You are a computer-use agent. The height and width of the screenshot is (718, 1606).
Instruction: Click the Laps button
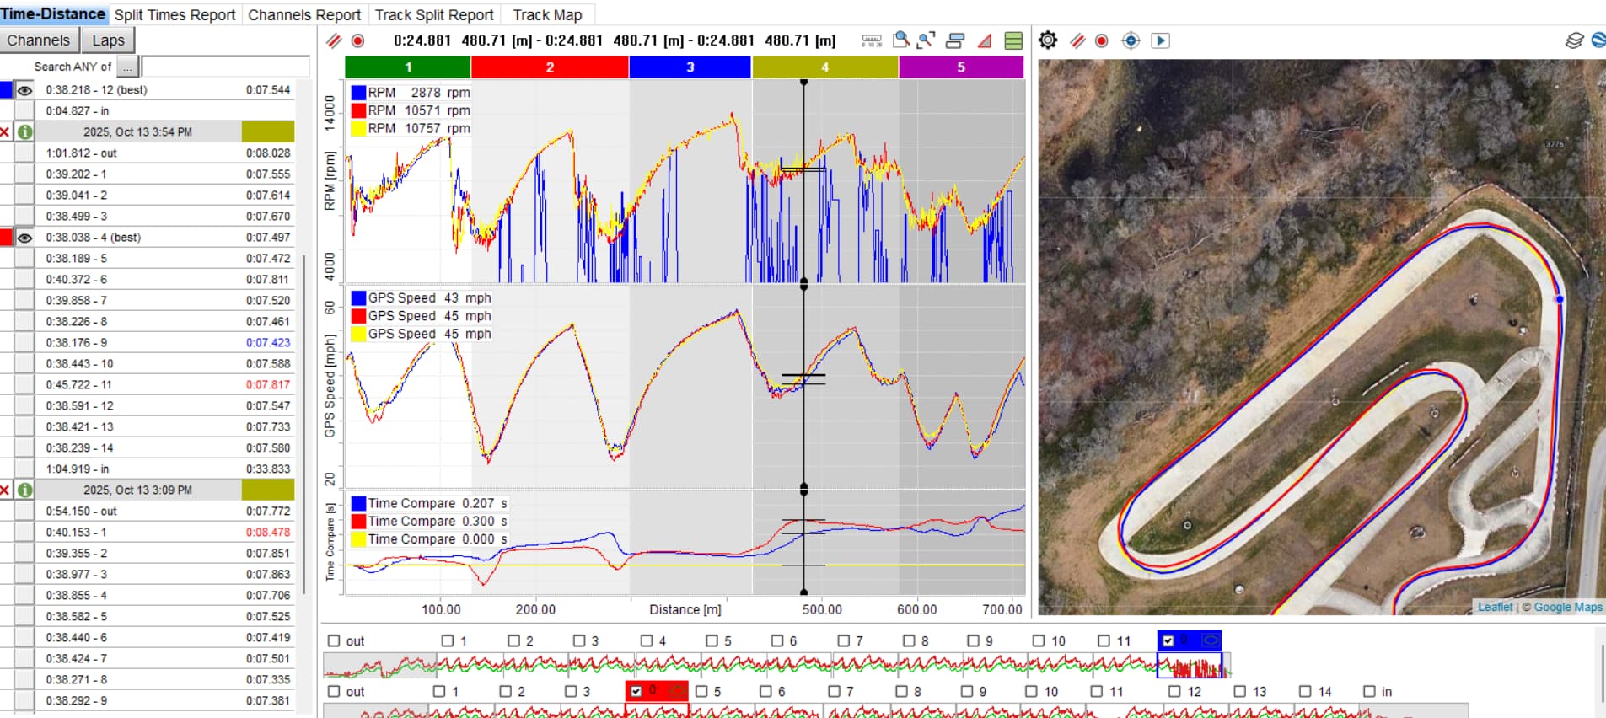(x=108, y=40)
